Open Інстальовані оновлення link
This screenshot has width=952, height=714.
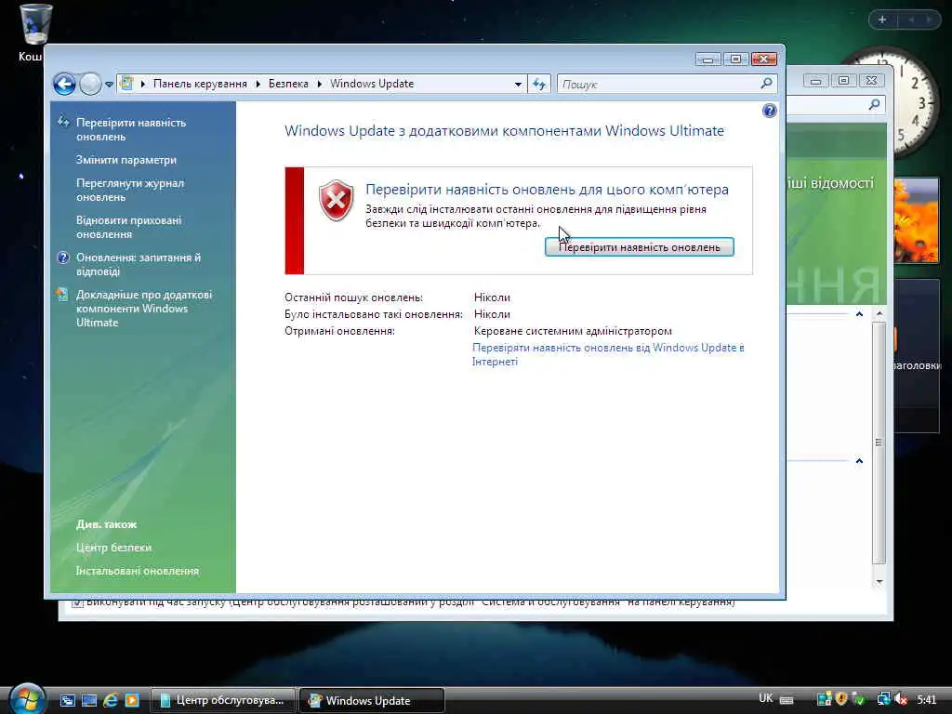click(x=138, y=571)
